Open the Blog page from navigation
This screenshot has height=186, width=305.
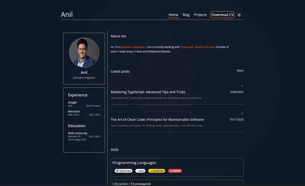click(186, 15)
